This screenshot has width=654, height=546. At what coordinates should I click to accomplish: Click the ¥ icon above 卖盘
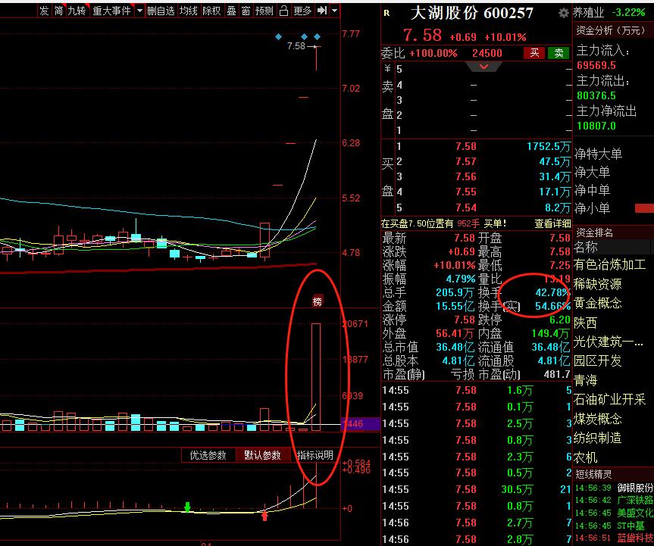coord(387,68)
